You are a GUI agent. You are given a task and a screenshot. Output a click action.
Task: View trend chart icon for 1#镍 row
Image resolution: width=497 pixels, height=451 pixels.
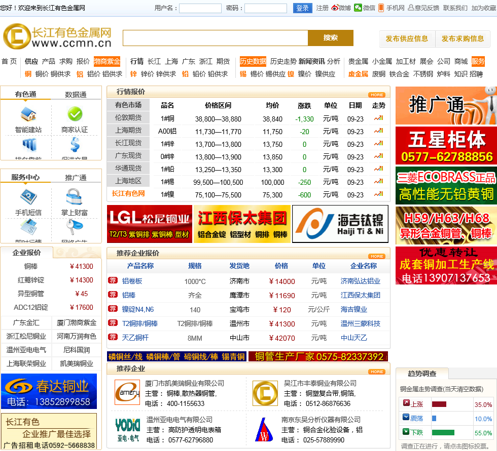click(x=378, y=194)
